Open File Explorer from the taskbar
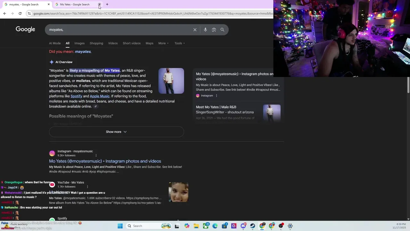Screen dimensions: 410x231 (196, 226)
